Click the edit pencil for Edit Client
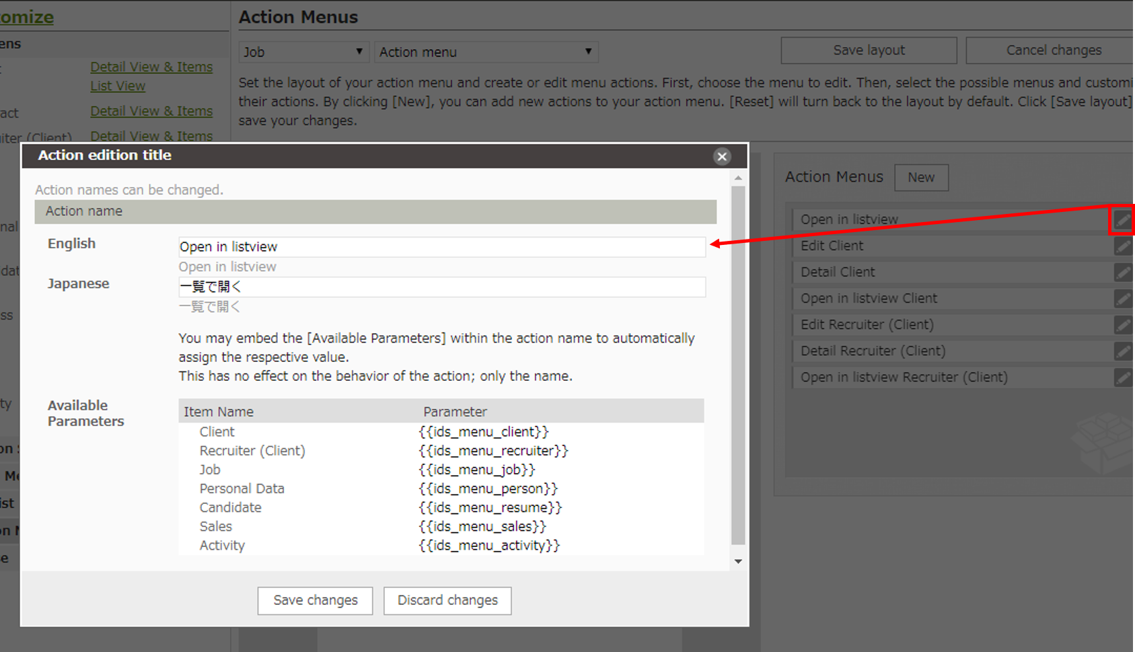This screenshot has width=1135, height=652. click(1123, 246)
